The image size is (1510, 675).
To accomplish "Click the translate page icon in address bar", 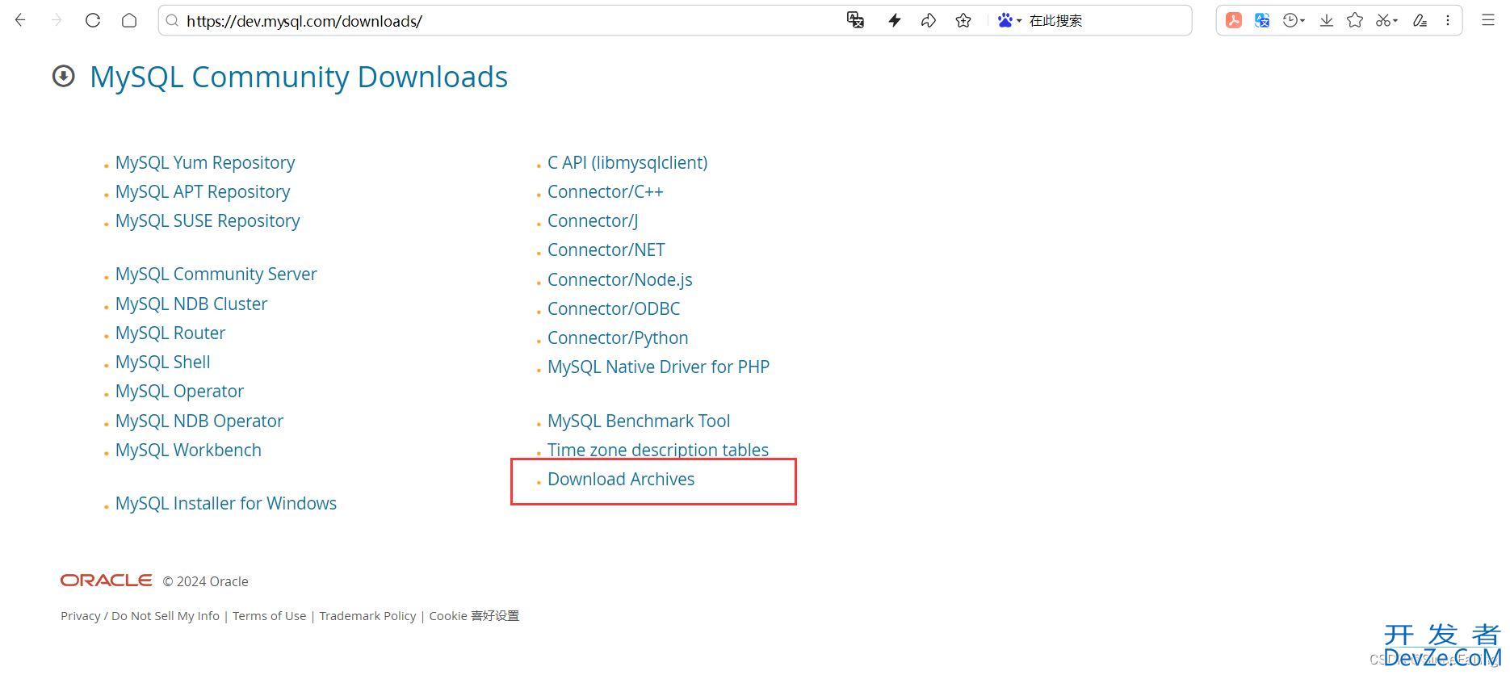I will click(855, 20).
